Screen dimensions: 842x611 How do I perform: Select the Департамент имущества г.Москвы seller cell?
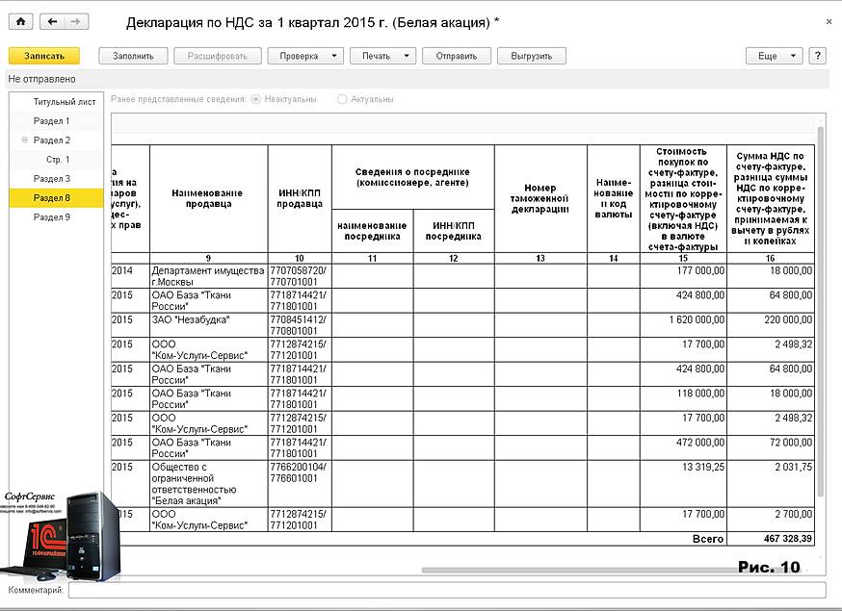point(209,276)
